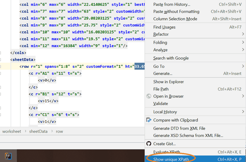Viewport: 246px width, 162px height.
Task: Select Search with Google option
Action: click(x=171, y=58)
